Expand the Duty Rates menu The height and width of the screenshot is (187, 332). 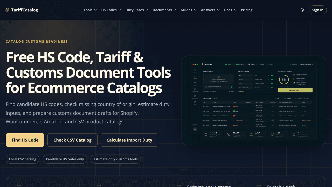(137, 10)
